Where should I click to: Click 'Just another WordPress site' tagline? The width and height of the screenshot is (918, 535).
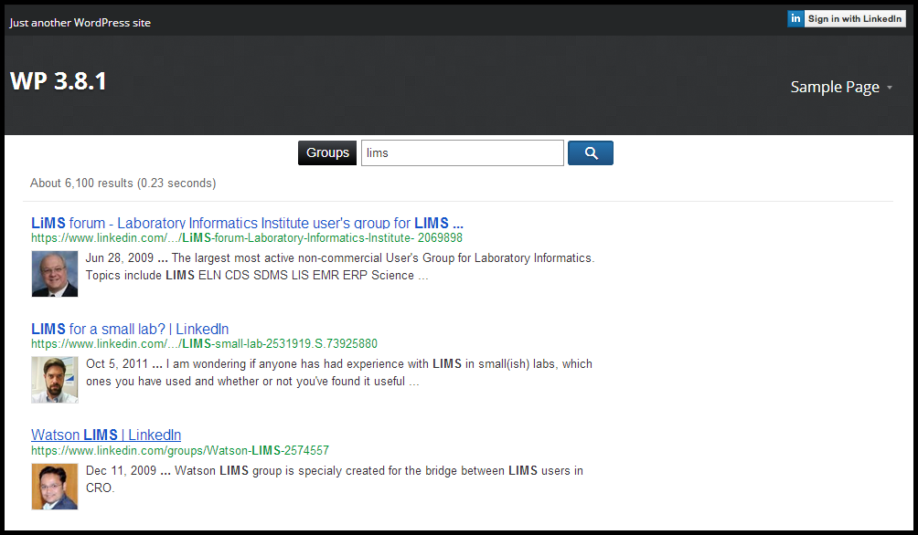80,23
